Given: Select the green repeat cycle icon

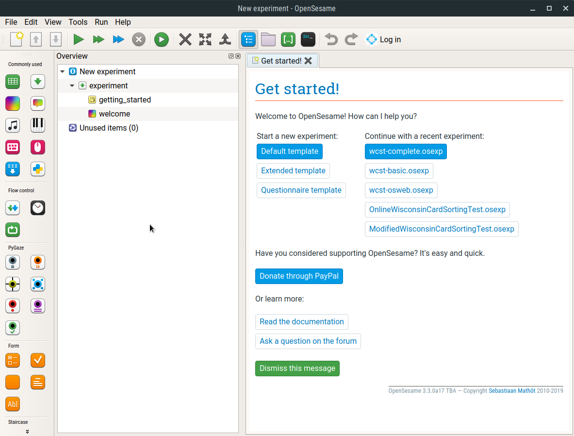Looking at the screenshot, I should 13,230.
